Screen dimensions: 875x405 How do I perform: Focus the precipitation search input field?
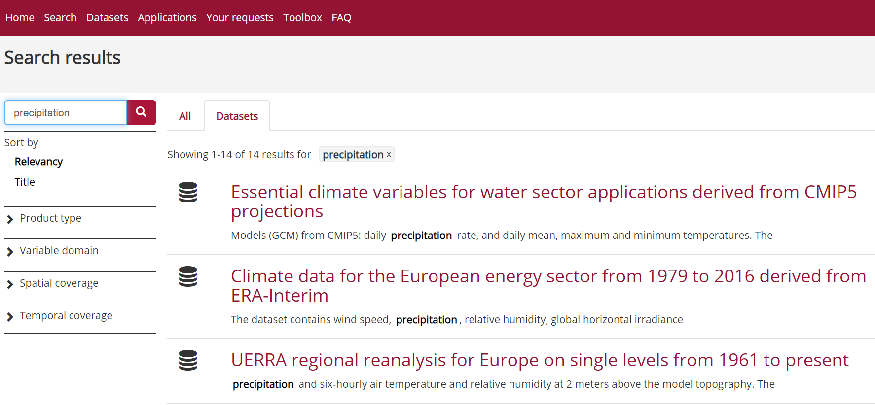click(x=66, y=113)
